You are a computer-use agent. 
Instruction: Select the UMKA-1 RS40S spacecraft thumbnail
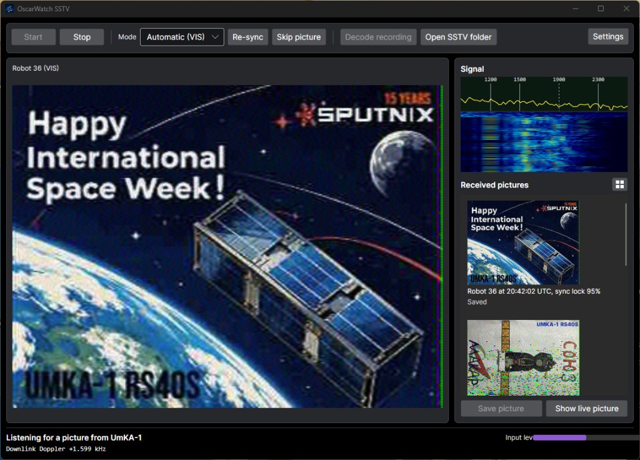(523, 357)
